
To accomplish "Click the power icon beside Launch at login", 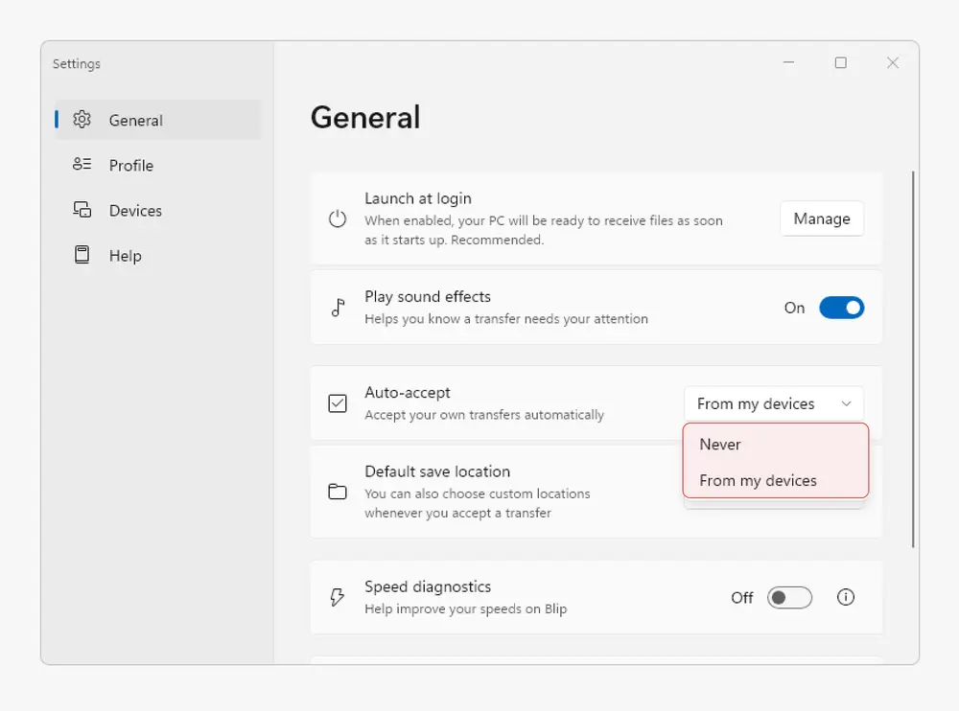I will tap(338, 218).
